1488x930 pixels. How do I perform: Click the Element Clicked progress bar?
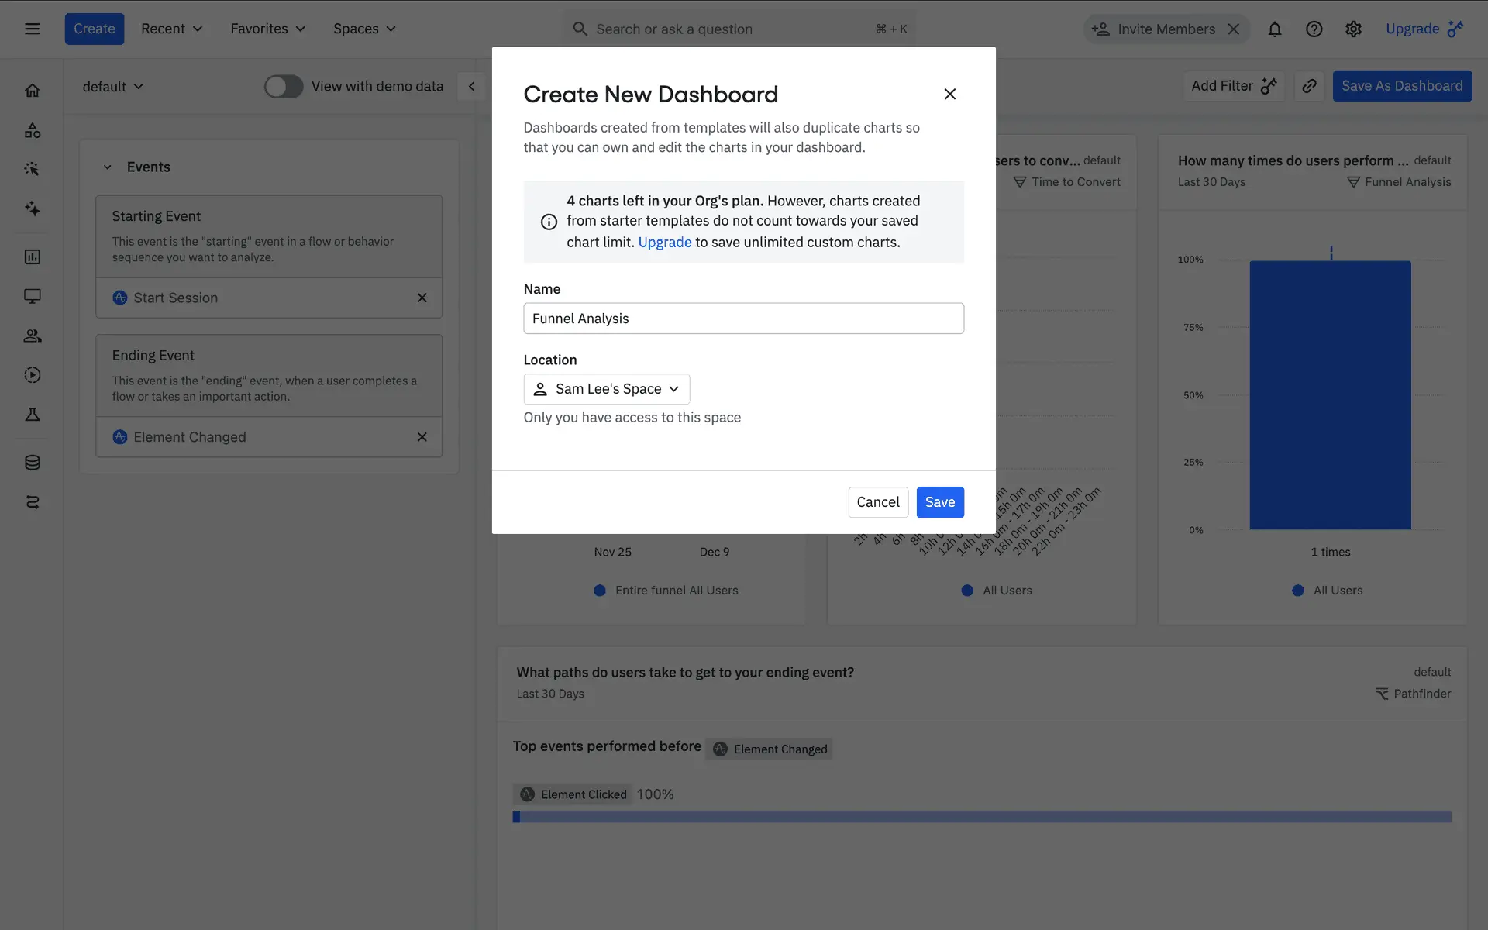tap(981, 817)
